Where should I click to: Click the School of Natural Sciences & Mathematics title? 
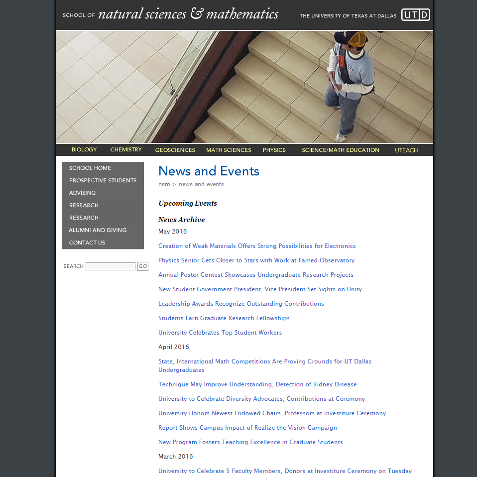pos(170,14)
